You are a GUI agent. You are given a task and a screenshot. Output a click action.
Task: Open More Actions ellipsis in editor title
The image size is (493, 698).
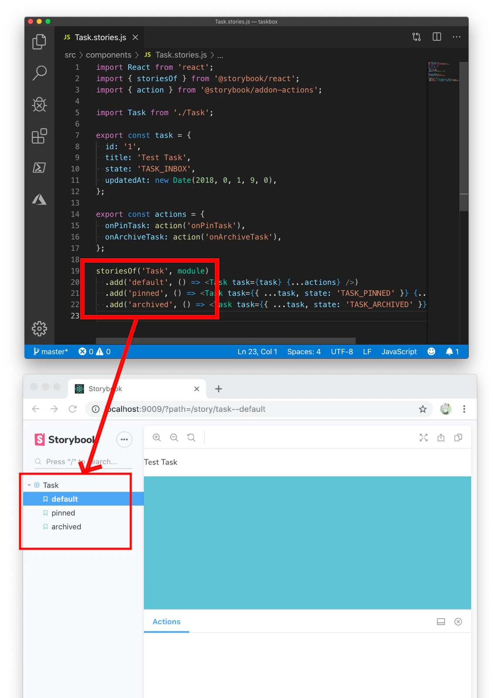click(456, 37)
